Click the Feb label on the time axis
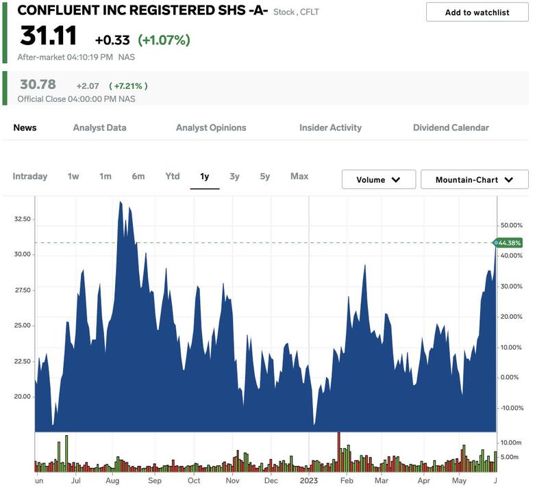This screenshot has width=548, height=498. click(x=347, y=481)
